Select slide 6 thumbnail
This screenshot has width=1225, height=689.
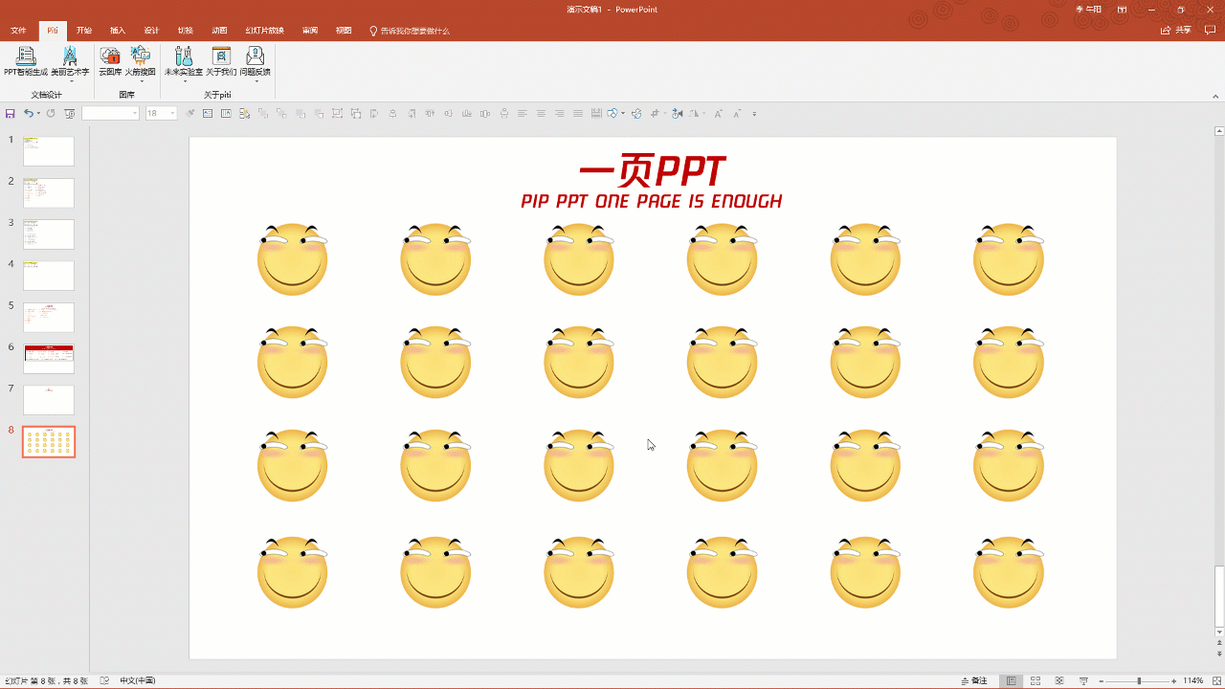[x=49, y=359]
